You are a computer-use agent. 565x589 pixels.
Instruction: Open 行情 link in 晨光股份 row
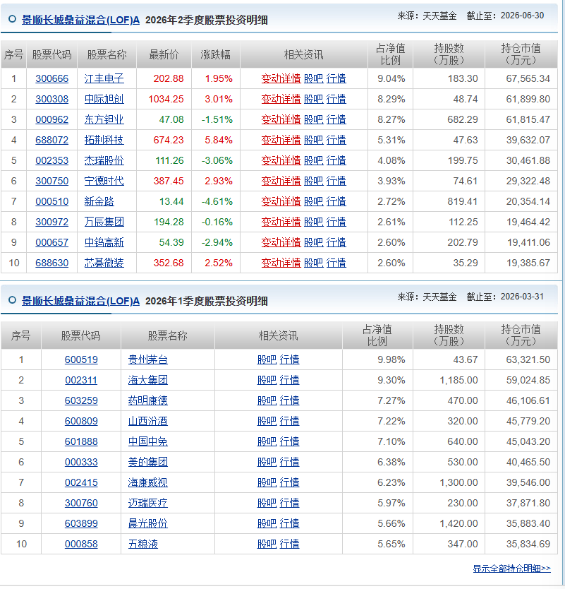pos(290,523)
